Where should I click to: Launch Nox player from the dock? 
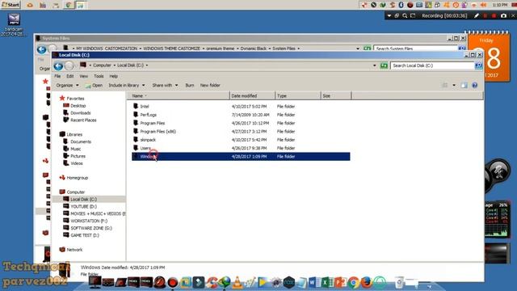289,283
